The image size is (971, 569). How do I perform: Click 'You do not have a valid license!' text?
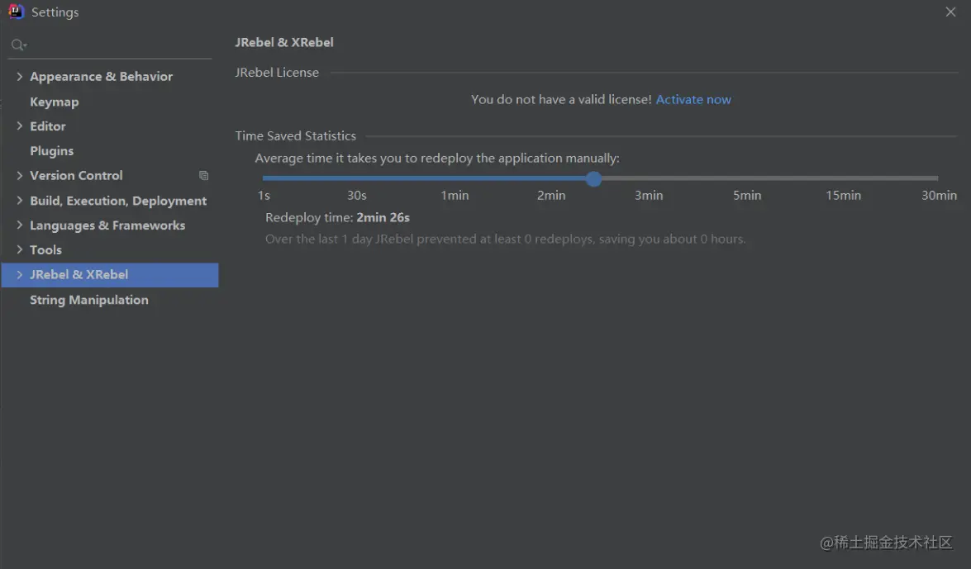pyautogui.click(x=561, y=100)
